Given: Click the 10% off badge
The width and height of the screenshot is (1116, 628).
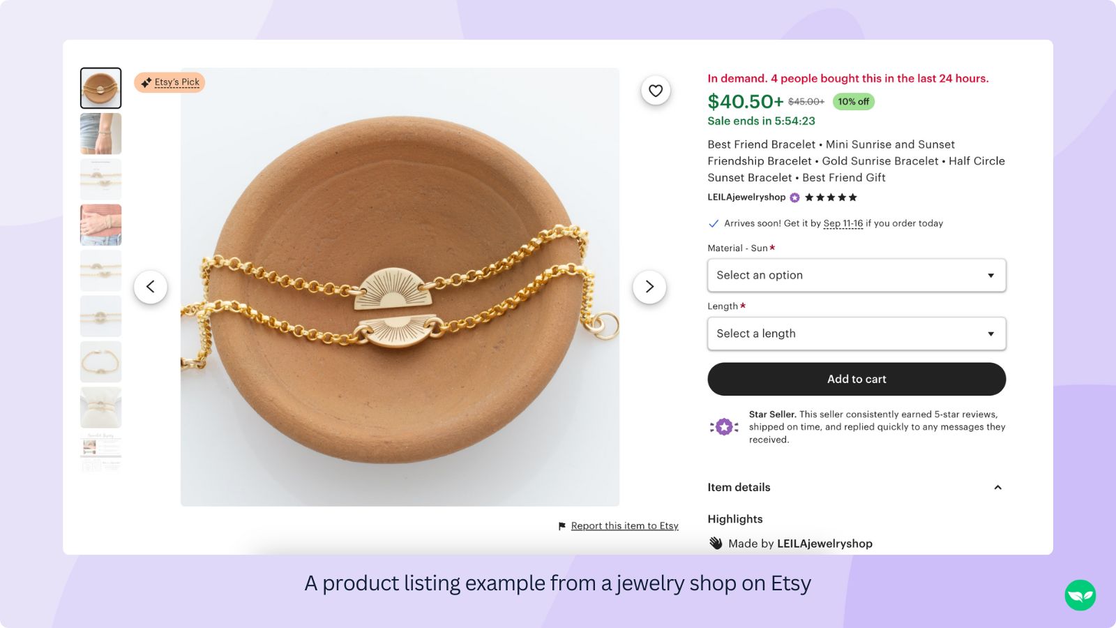Looking at the screenshot, I should click(852, 101).
